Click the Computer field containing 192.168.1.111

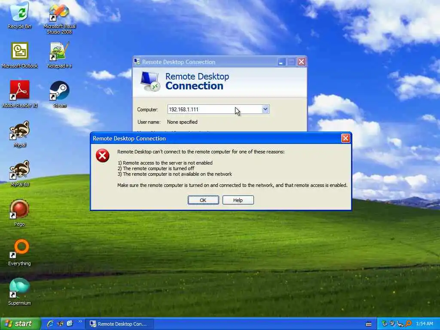pyautogui.click(x=218, y=109)
